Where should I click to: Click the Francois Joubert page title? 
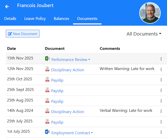(x=35, y=5)
